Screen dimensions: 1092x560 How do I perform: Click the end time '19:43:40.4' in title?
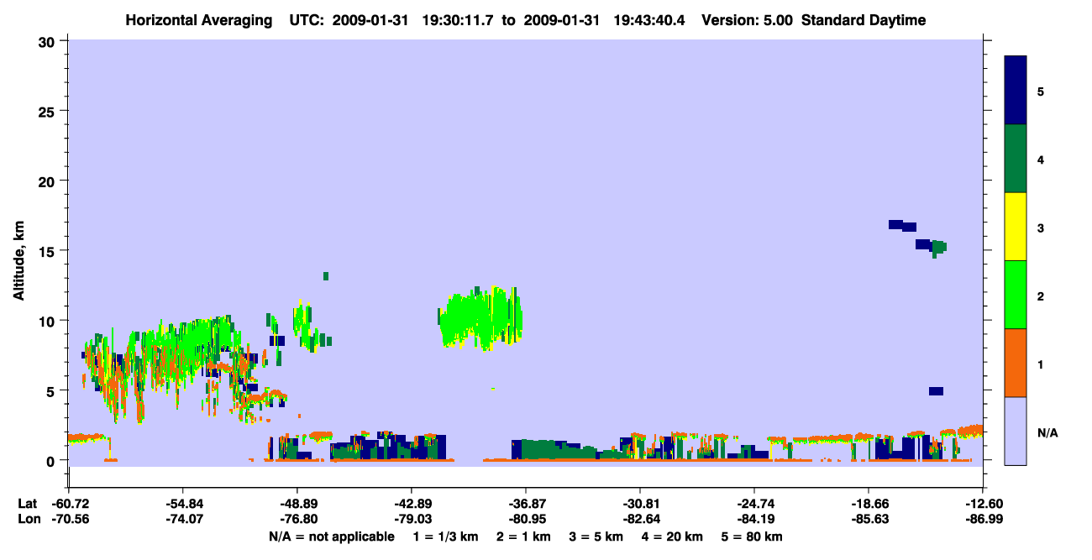[x=650, y=20]
